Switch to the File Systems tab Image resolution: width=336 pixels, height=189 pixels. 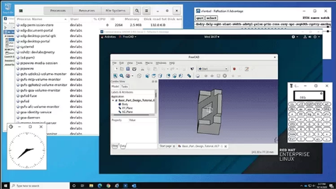pyautogui.click(x=116, y=10)
